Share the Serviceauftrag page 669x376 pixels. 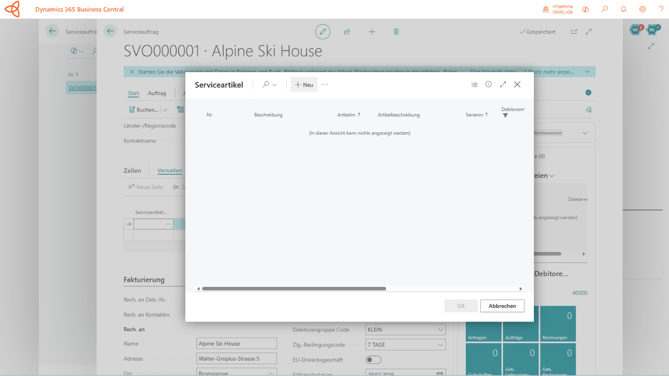click(x=347, y=32)
